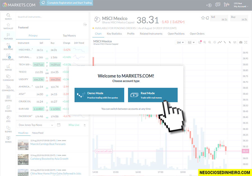Click the MARKETS.COM logo
252x176 pixels.
pyautogui.click(x=19, y=5)
